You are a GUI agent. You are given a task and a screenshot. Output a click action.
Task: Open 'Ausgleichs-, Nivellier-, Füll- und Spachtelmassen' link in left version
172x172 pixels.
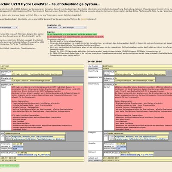[x=32, y=137]
